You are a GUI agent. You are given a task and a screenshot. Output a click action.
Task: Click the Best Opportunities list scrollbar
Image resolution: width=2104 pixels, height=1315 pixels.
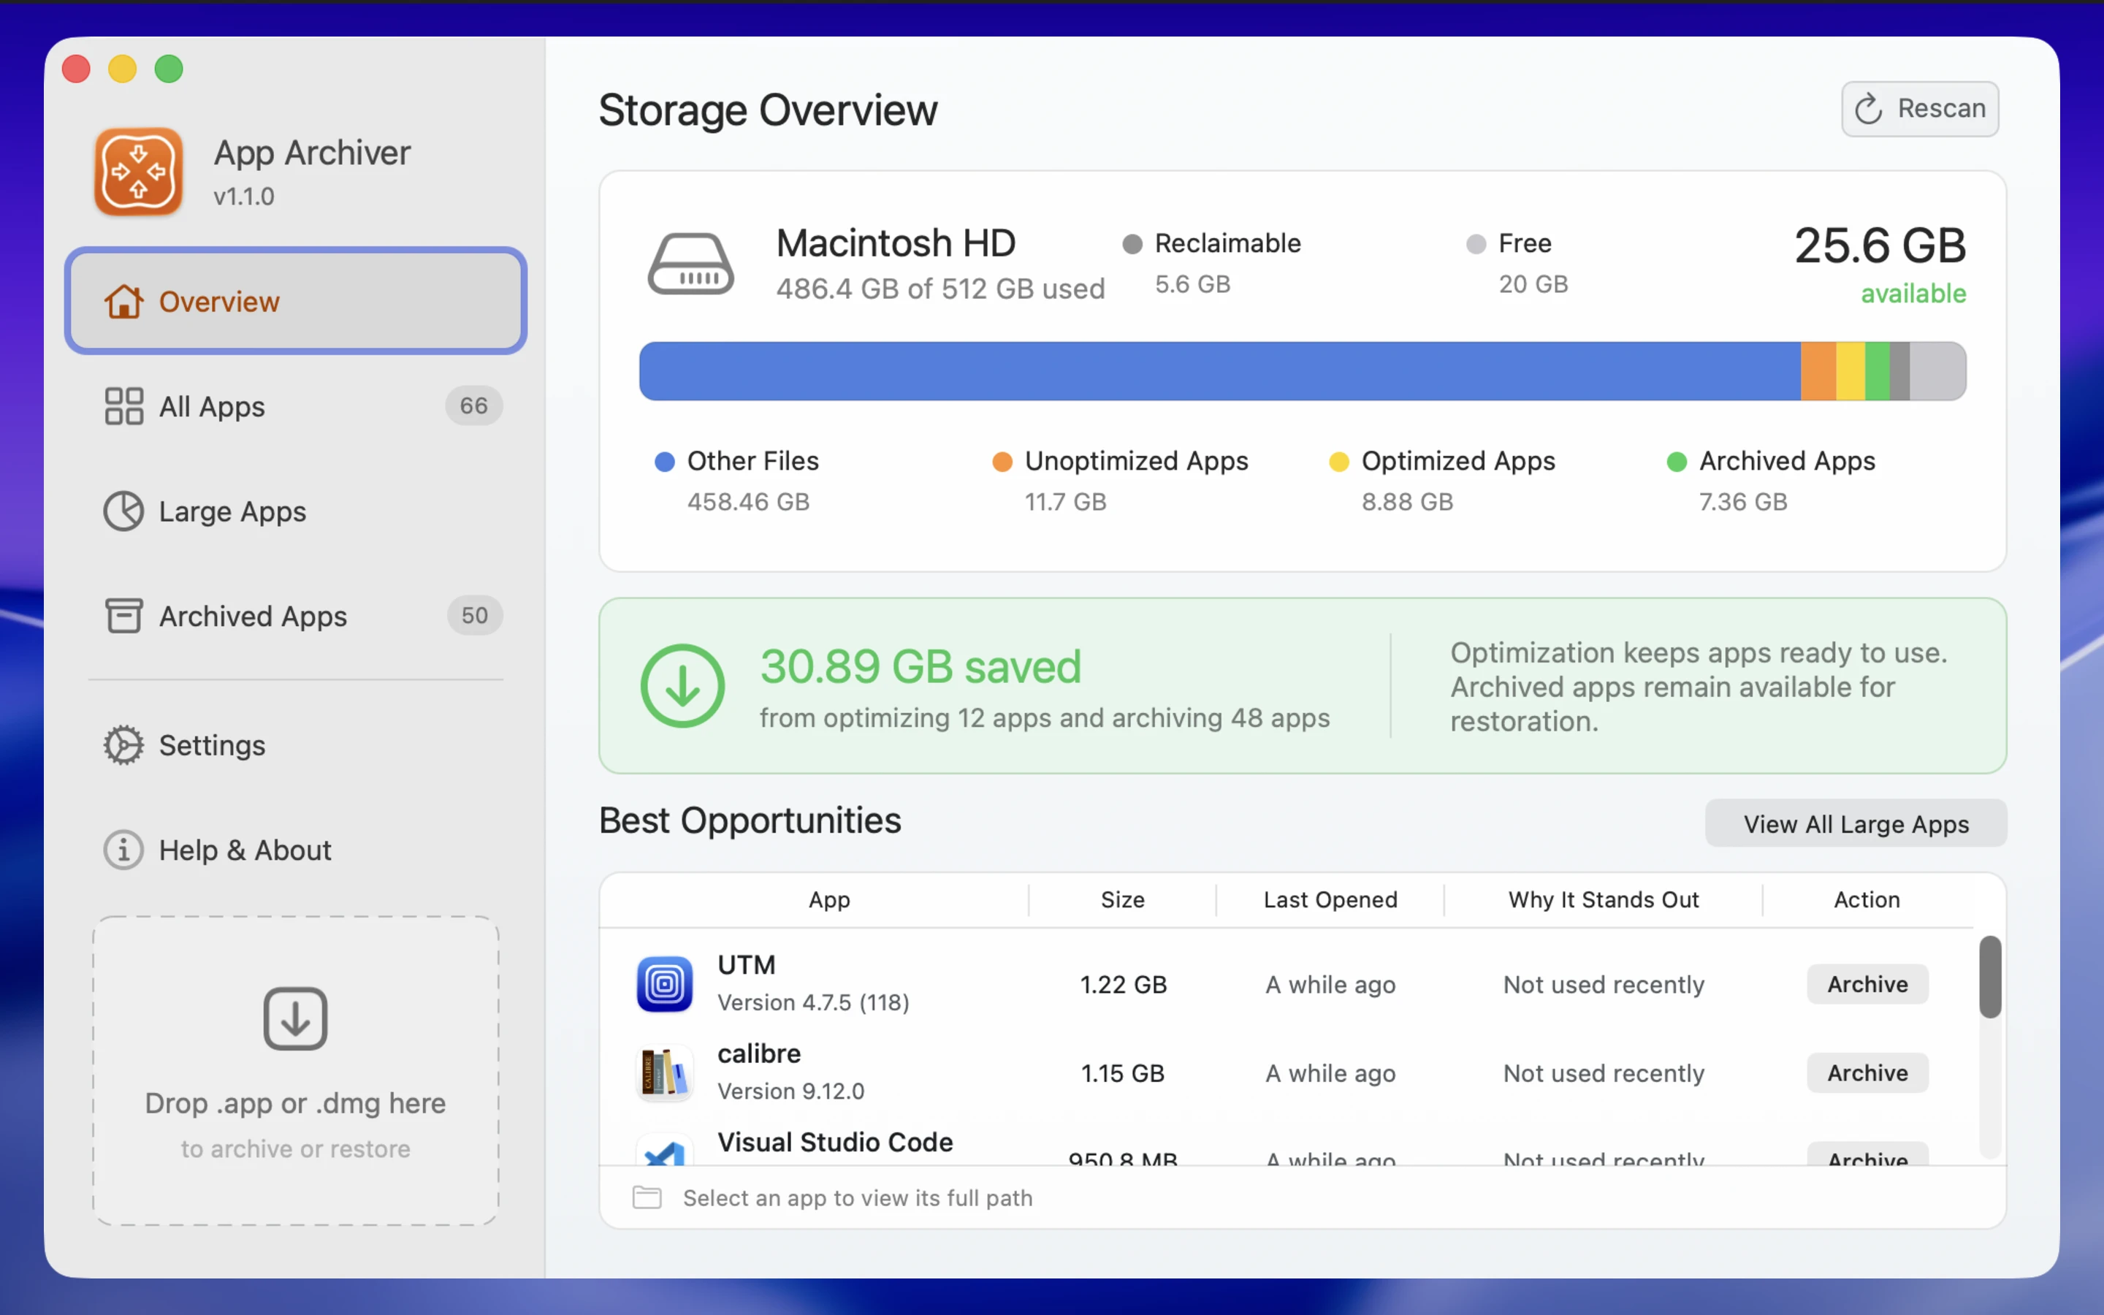click(1989, 977)
